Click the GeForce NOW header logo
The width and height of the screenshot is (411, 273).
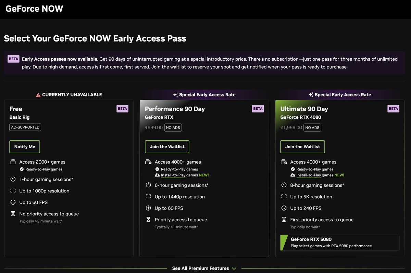click(x=34, y=9)
